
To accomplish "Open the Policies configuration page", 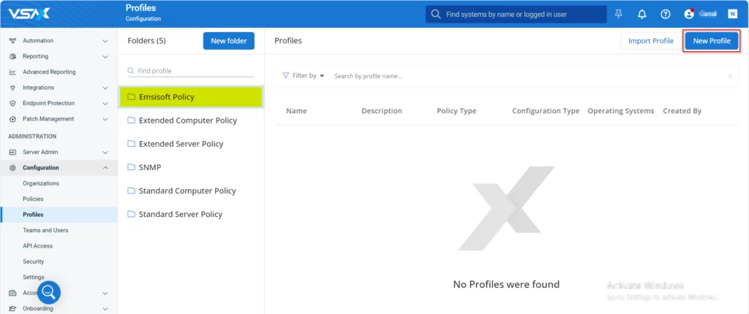I will point(33,199).
